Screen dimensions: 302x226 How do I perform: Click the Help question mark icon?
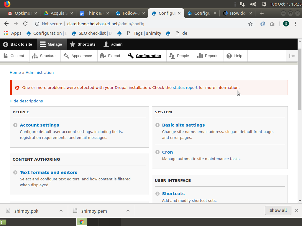[229, 56]
